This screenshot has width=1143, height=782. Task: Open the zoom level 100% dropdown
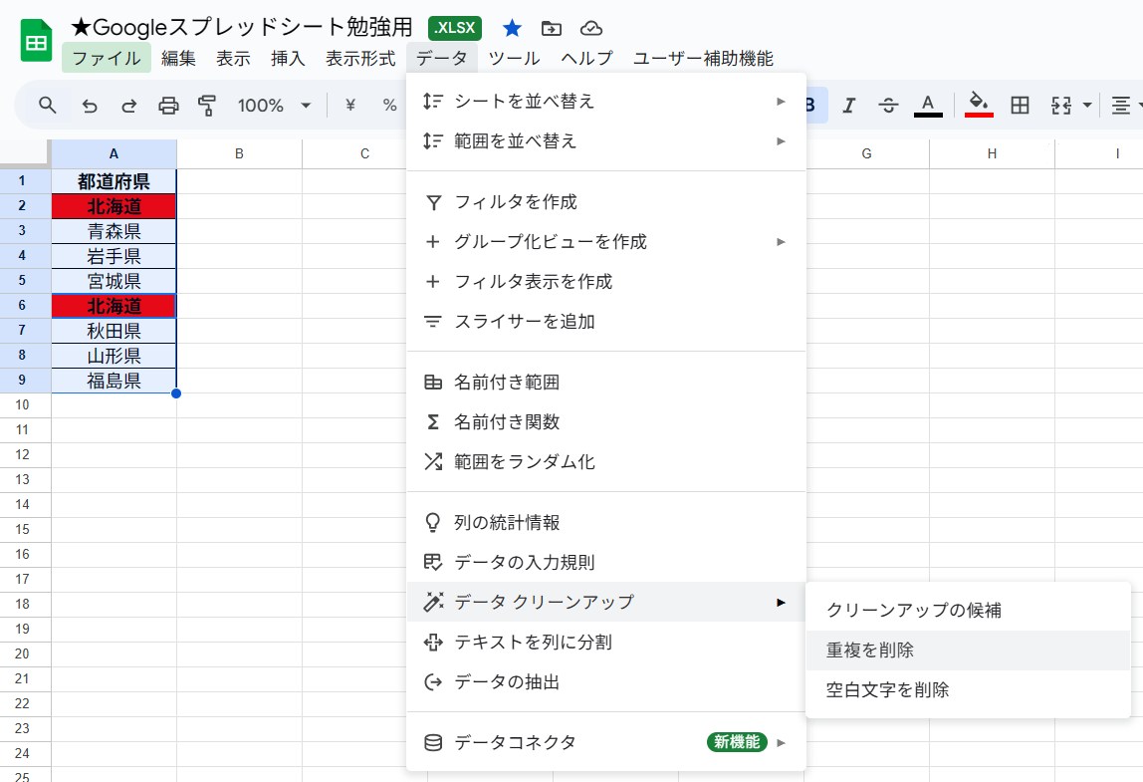click(x=274, y=105)
